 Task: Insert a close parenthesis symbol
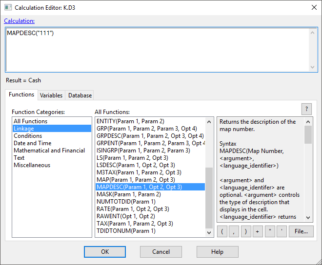click(246, 231)
